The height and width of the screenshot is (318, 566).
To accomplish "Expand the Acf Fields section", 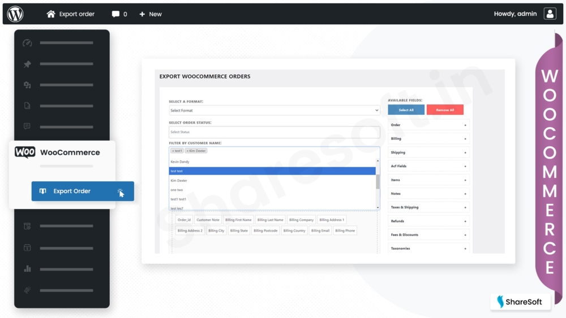I will click(x=428, y=166).
